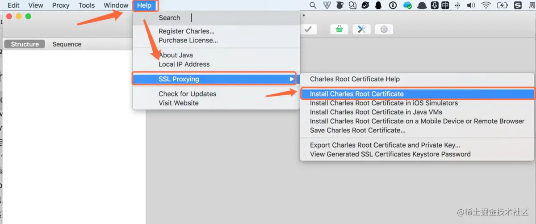Click the V-shaped menu bar icon
The image size is (536, 224).
coord(327,5)
